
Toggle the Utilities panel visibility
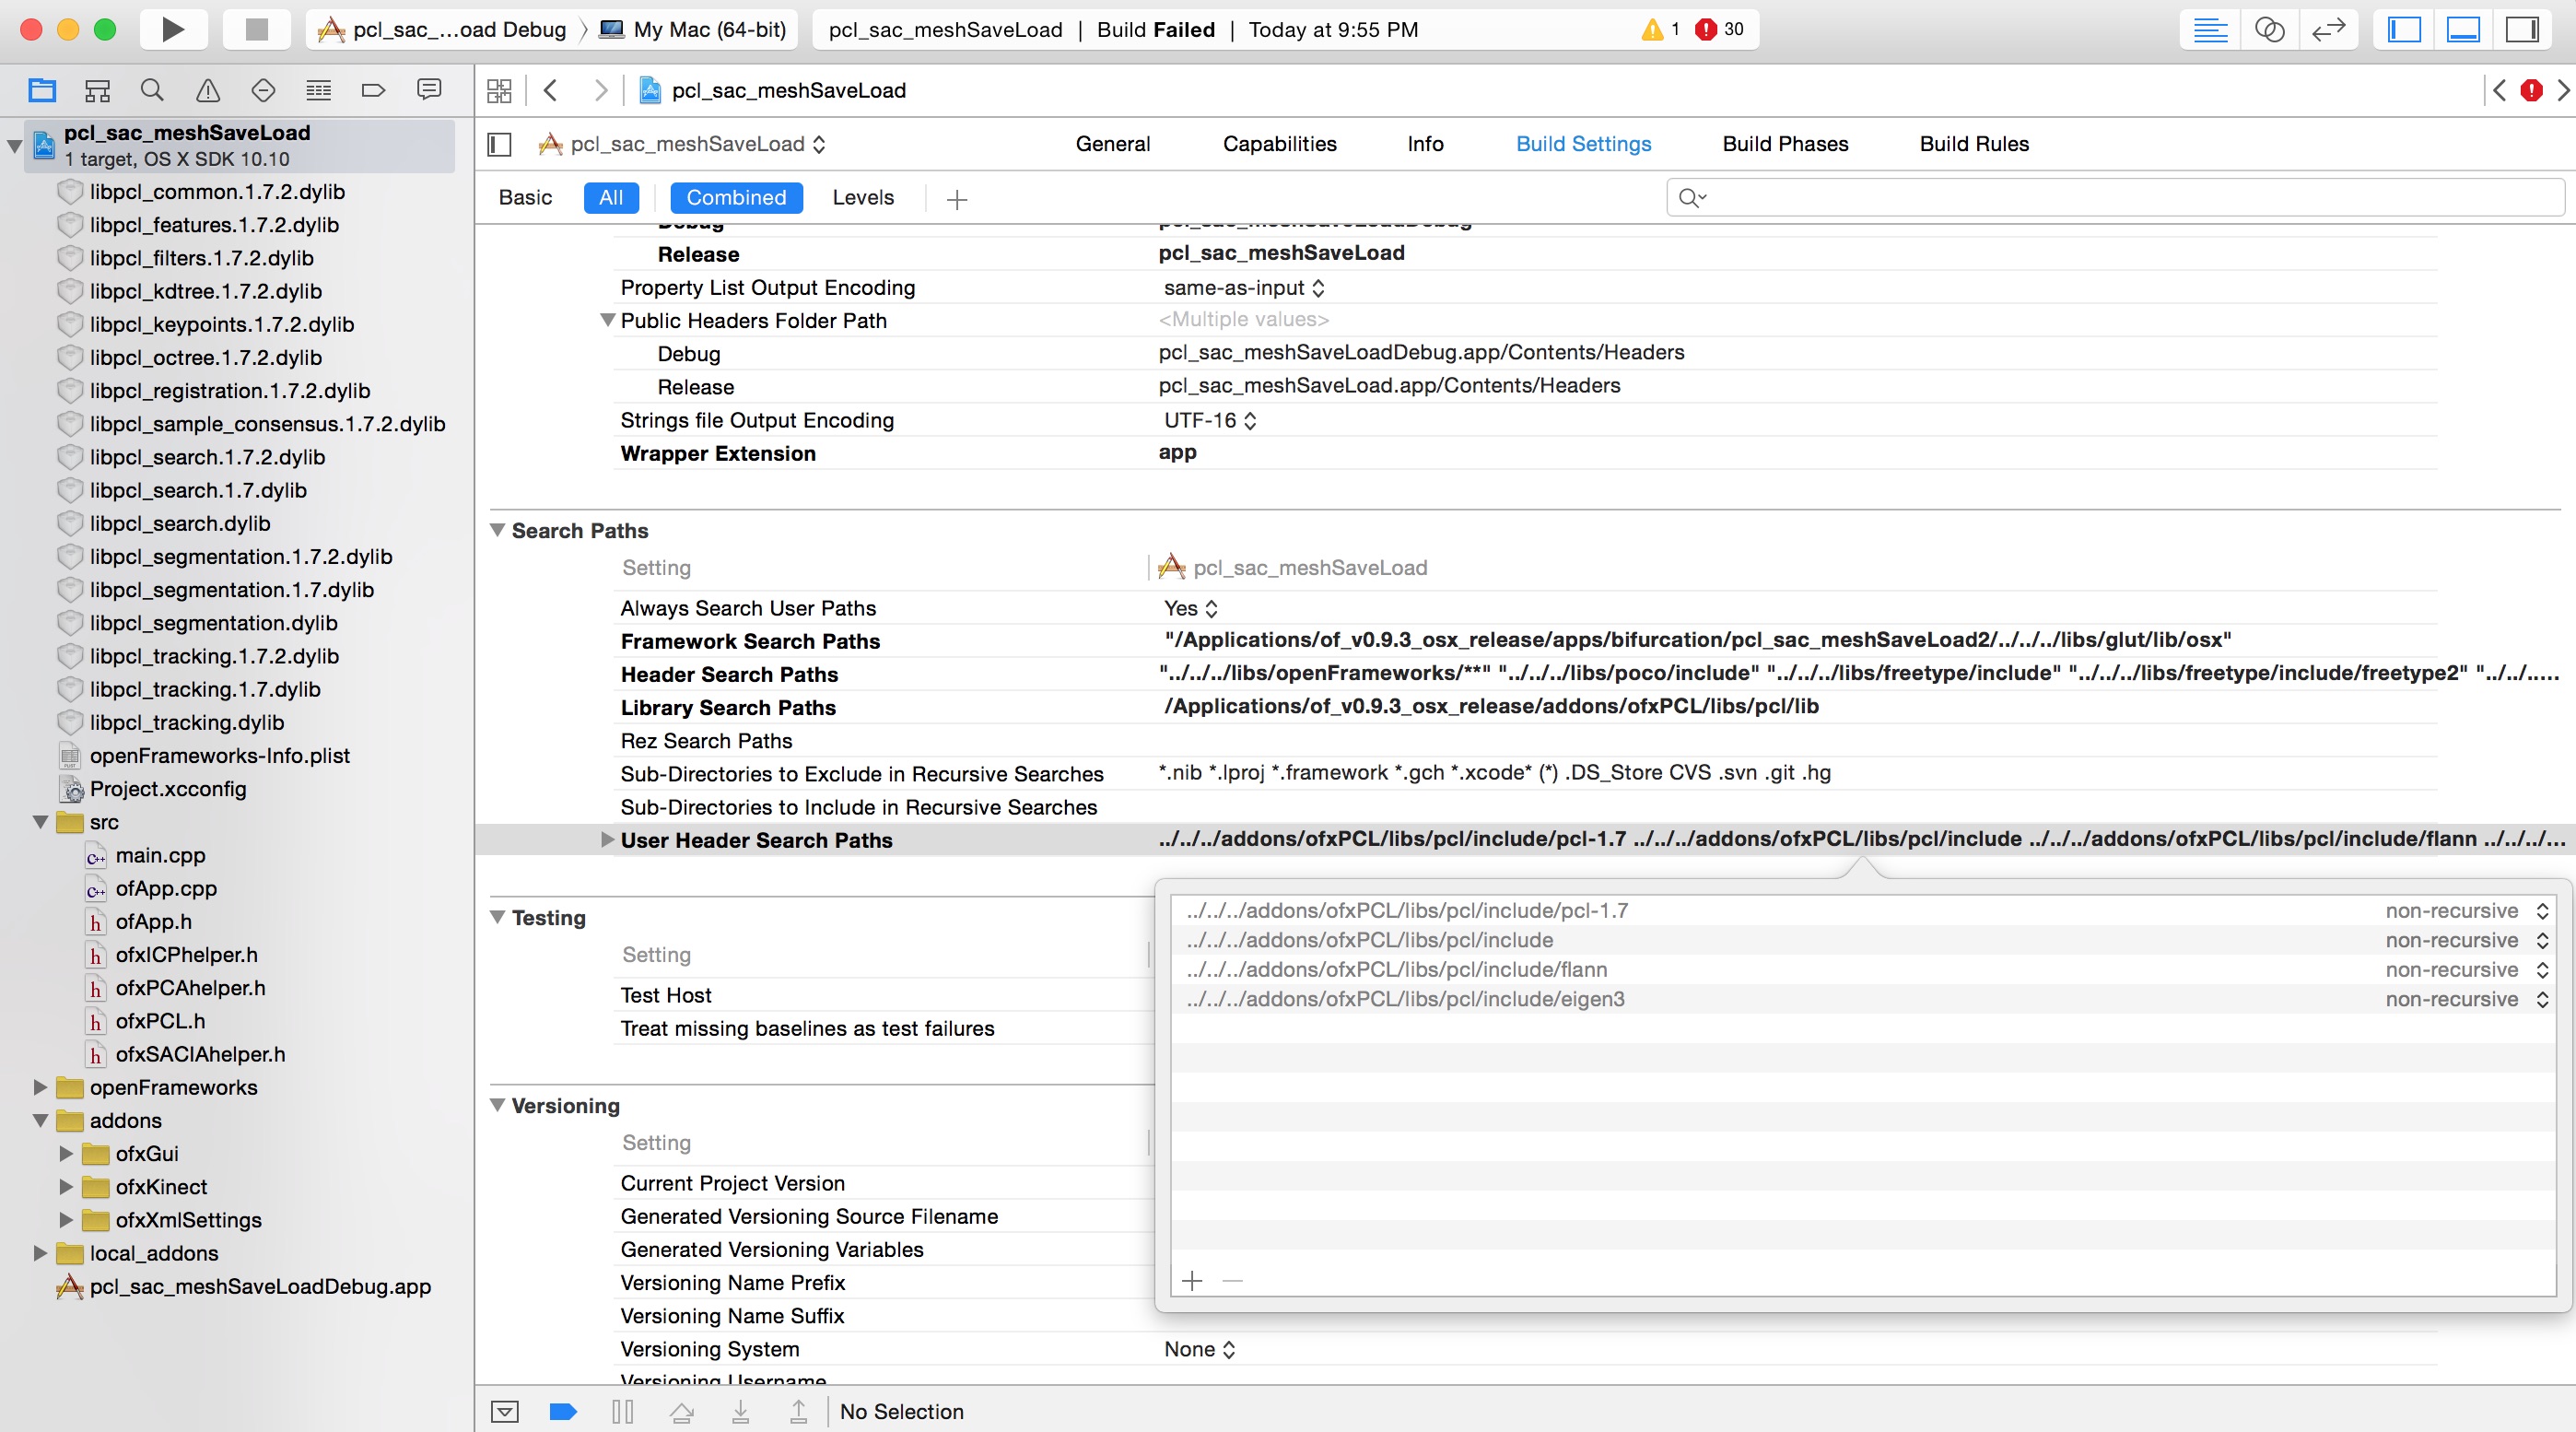(x=2522, y=29)
